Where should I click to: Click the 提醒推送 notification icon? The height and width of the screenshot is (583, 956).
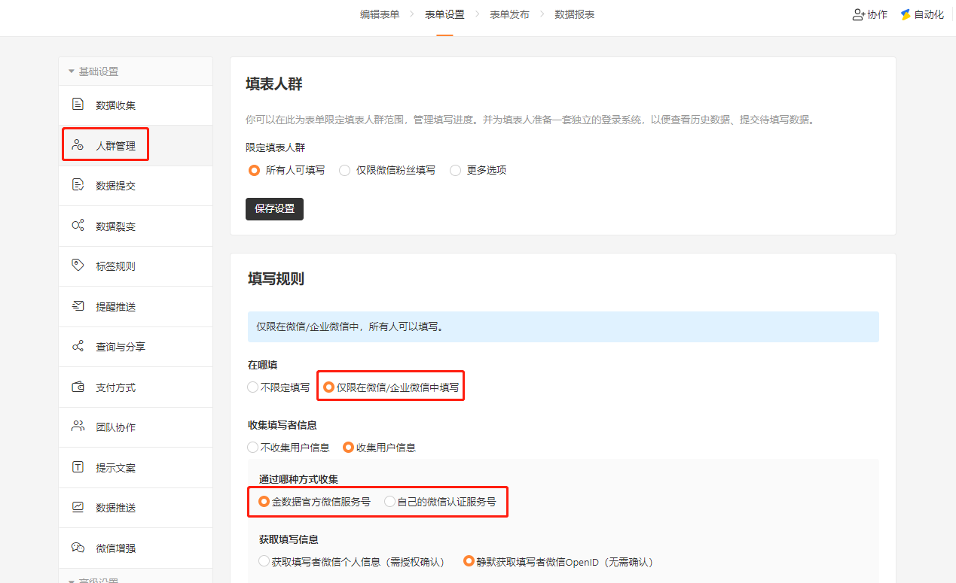(78, 306)
